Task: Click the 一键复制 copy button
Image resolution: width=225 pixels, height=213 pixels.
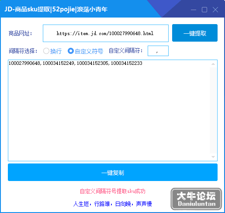Action: click(113, 172)
